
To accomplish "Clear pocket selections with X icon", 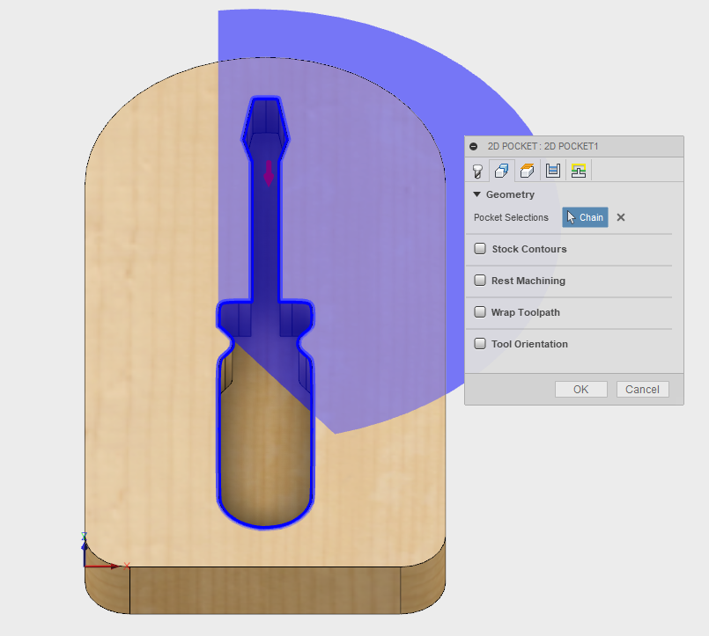I will coord(621,217).
